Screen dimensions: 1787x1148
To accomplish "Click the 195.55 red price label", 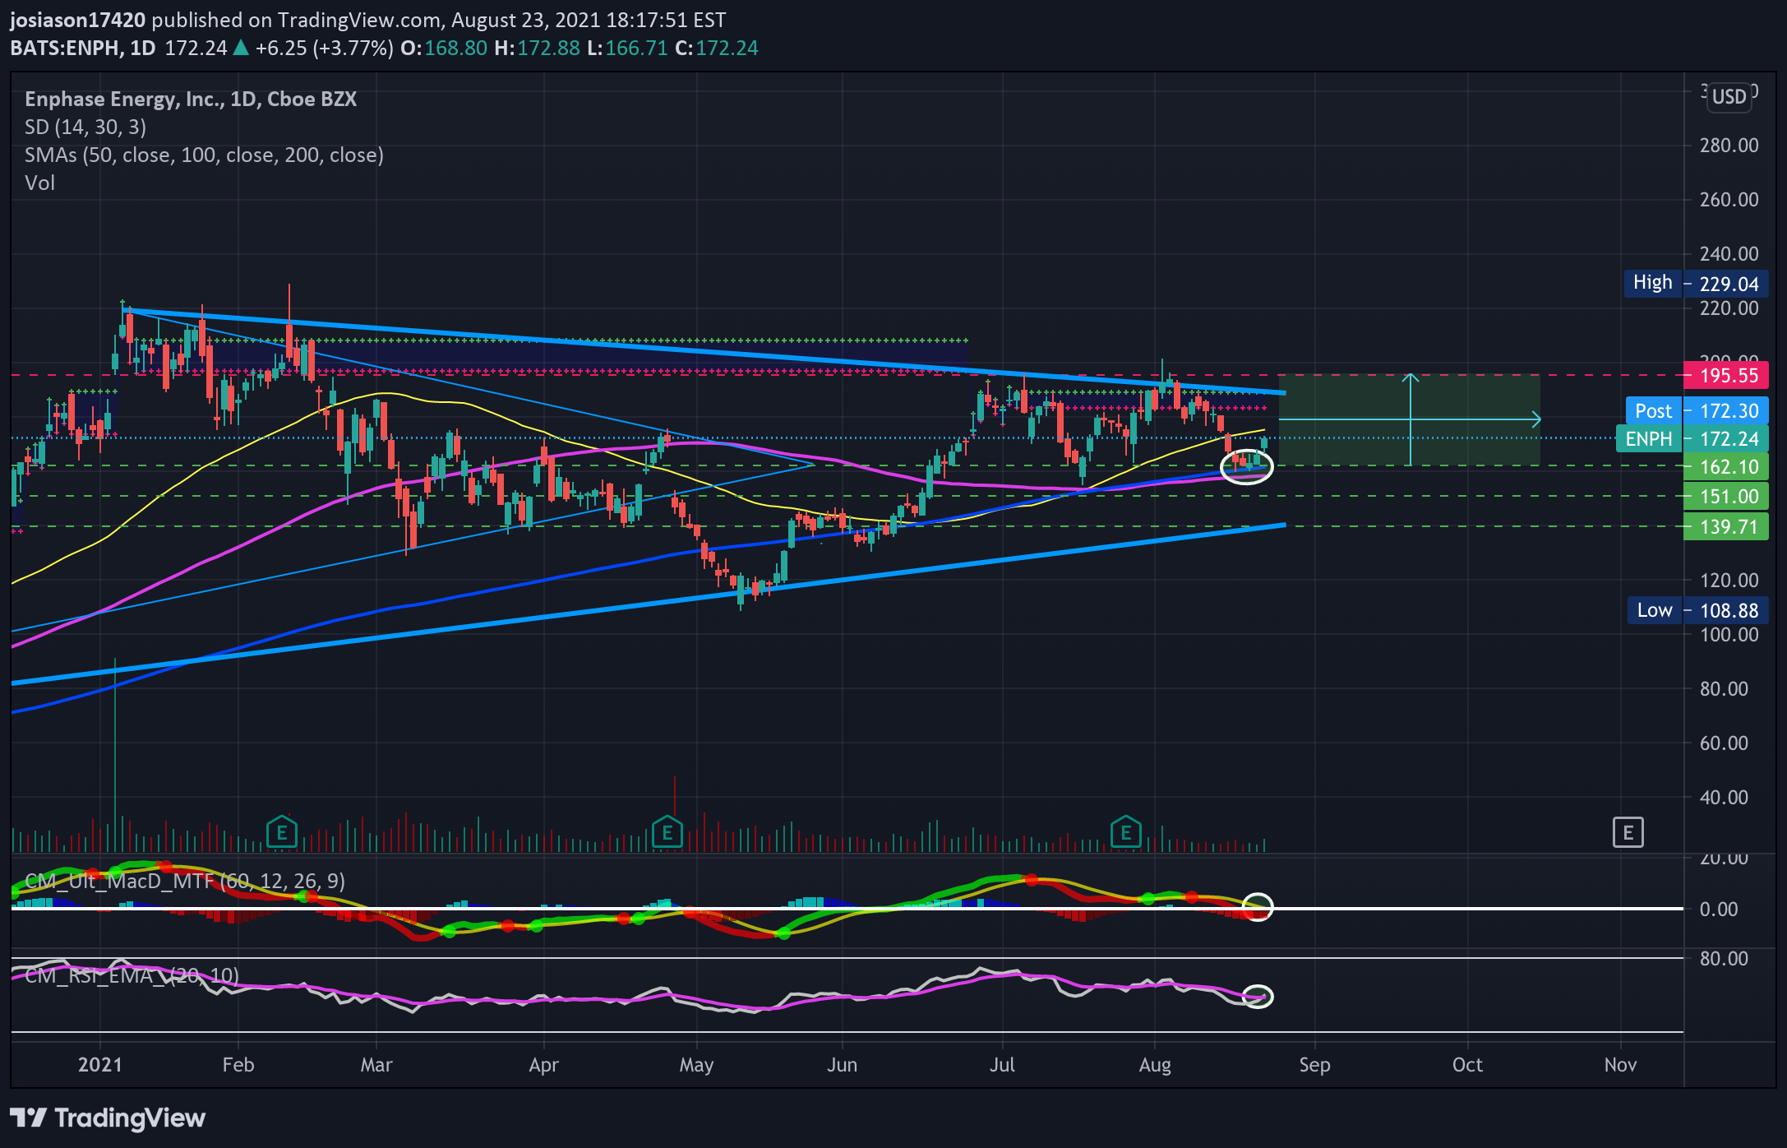I will coord(1725,376).
